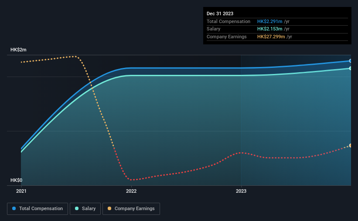Click the Salary tooltip row label
Viewport: 358px width, 221px height.
tap(214, 29)
